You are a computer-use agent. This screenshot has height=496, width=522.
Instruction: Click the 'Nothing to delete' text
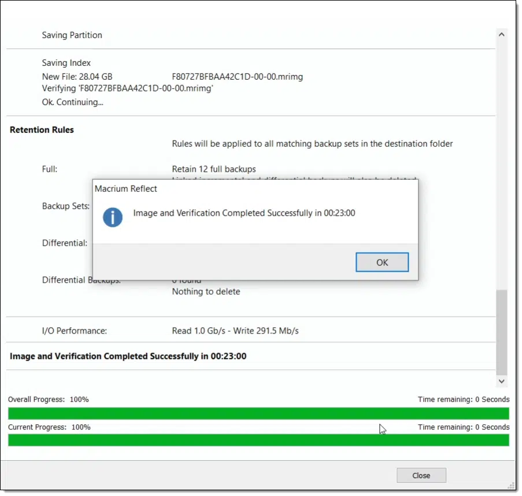coord(206,291)
